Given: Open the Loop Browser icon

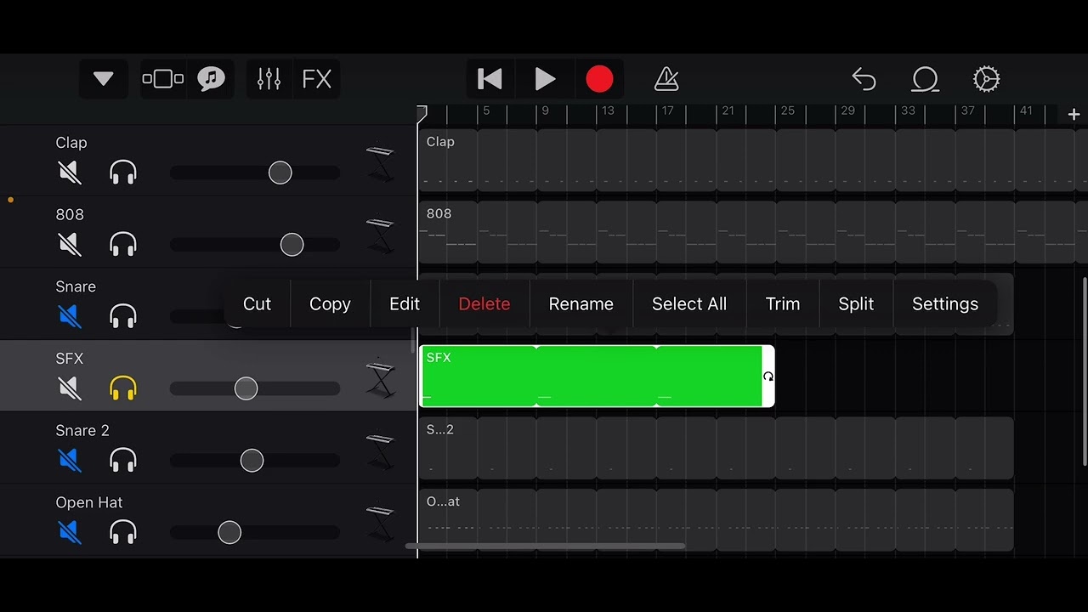Looking at the screenshot, I should tap(925, 79).
